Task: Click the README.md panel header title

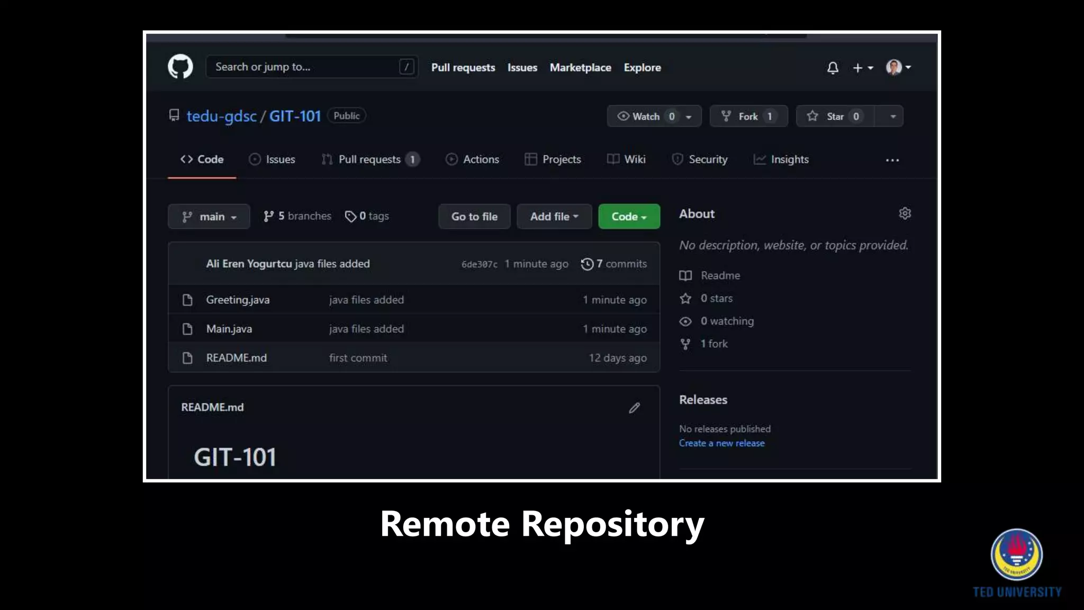Action: coord(212,407)
